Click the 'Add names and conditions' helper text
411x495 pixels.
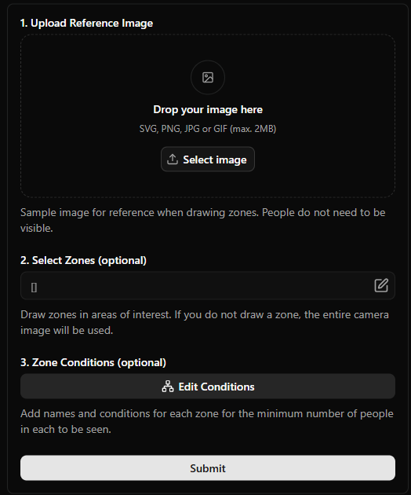(x=207, y=421)
